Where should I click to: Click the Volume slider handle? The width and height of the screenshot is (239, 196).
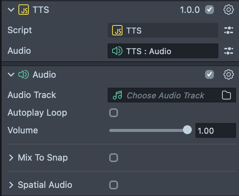click(187, 130)
